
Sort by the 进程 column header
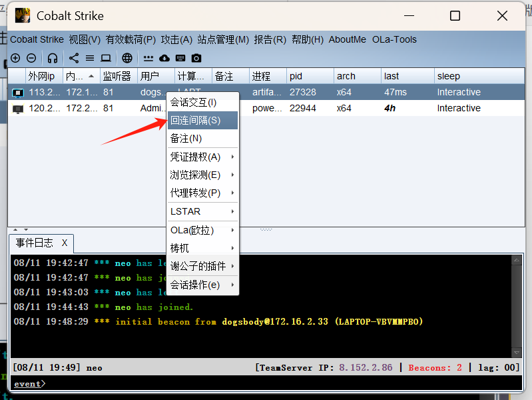tap(268, 76)
